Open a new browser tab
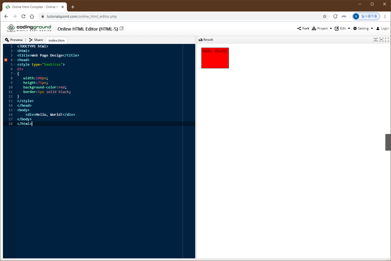Viewport: 391px width, 261px height. 73,7
